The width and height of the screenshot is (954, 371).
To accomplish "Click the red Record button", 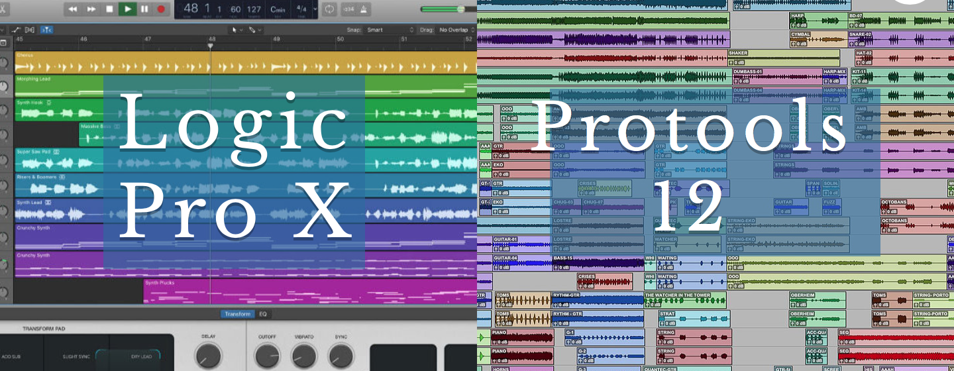I will click(x=161, y=9).
